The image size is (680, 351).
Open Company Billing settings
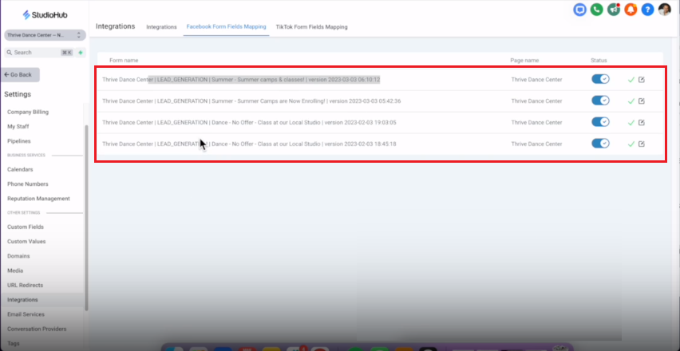(28, 112)
